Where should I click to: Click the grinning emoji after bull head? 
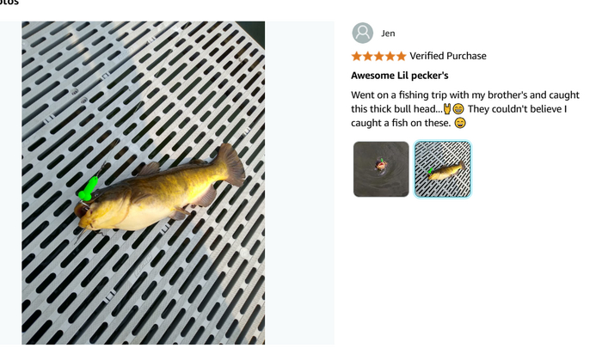[458, 109]
